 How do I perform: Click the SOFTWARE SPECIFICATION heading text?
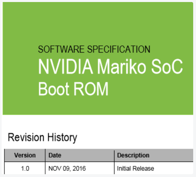click(x=94, y=49)
